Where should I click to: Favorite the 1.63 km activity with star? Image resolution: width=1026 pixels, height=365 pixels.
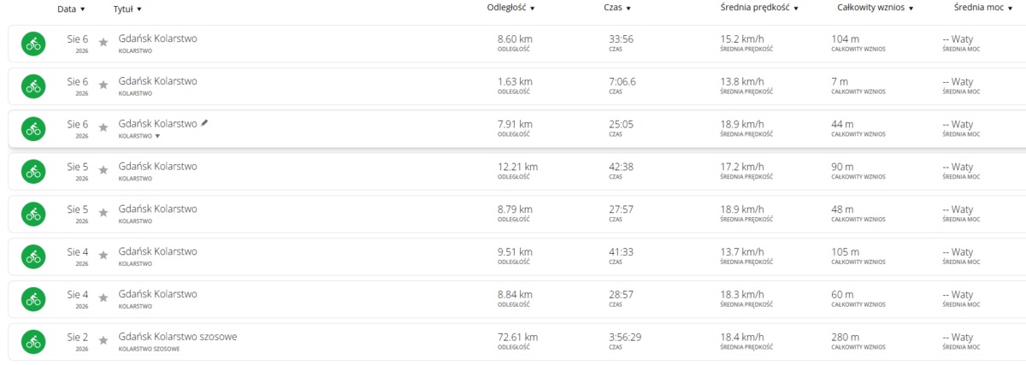(103, 85)
